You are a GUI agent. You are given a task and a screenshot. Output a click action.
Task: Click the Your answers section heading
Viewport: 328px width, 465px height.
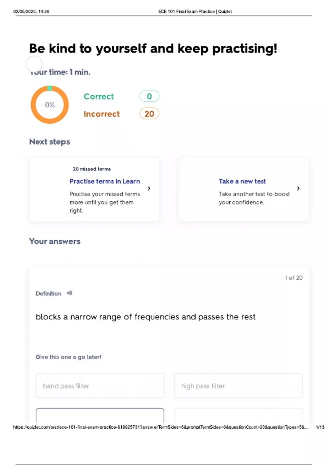click(55, 241)
